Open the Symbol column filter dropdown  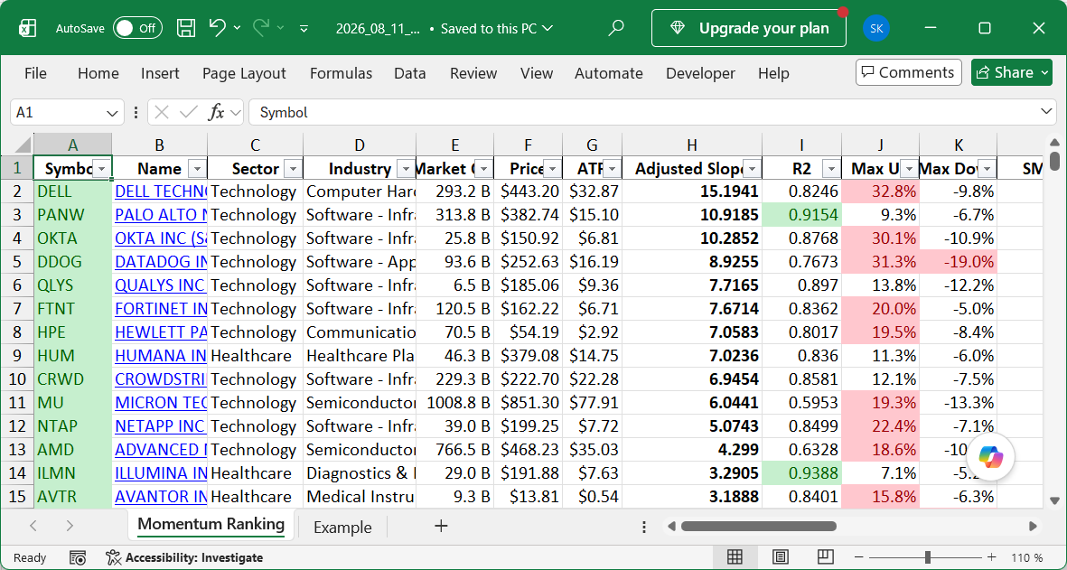pos(101,169)
